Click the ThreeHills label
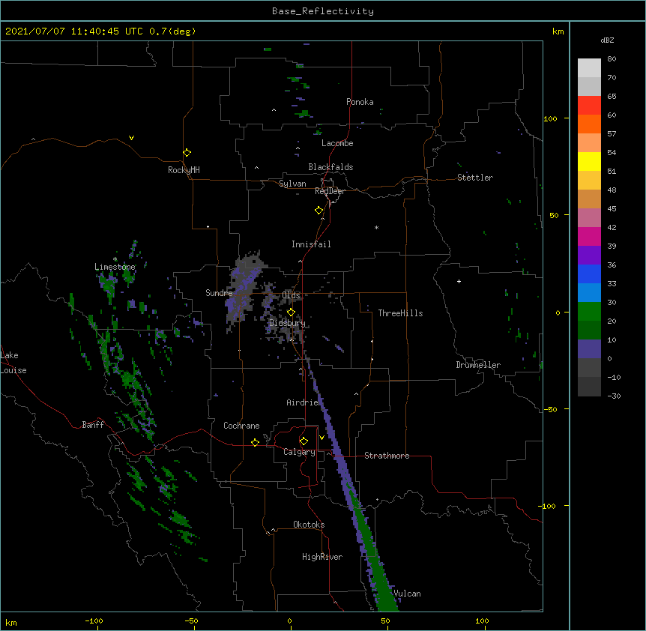 (400, 313)
